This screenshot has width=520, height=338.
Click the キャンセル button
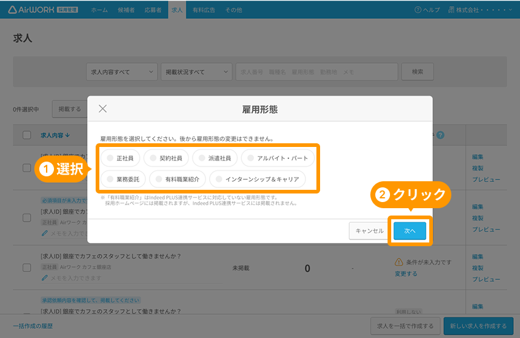click(x=369, y=231)
